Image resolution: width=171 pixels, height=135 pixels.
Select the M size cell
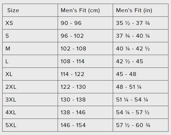[8, 48]
